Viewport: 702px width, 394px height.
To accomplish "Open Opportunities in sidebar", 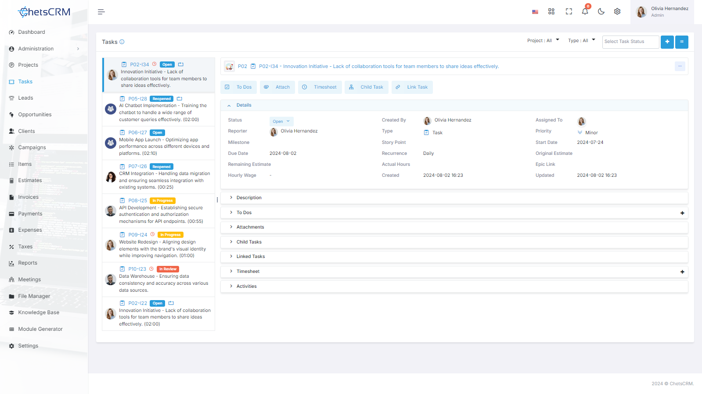I will point(35,115).
